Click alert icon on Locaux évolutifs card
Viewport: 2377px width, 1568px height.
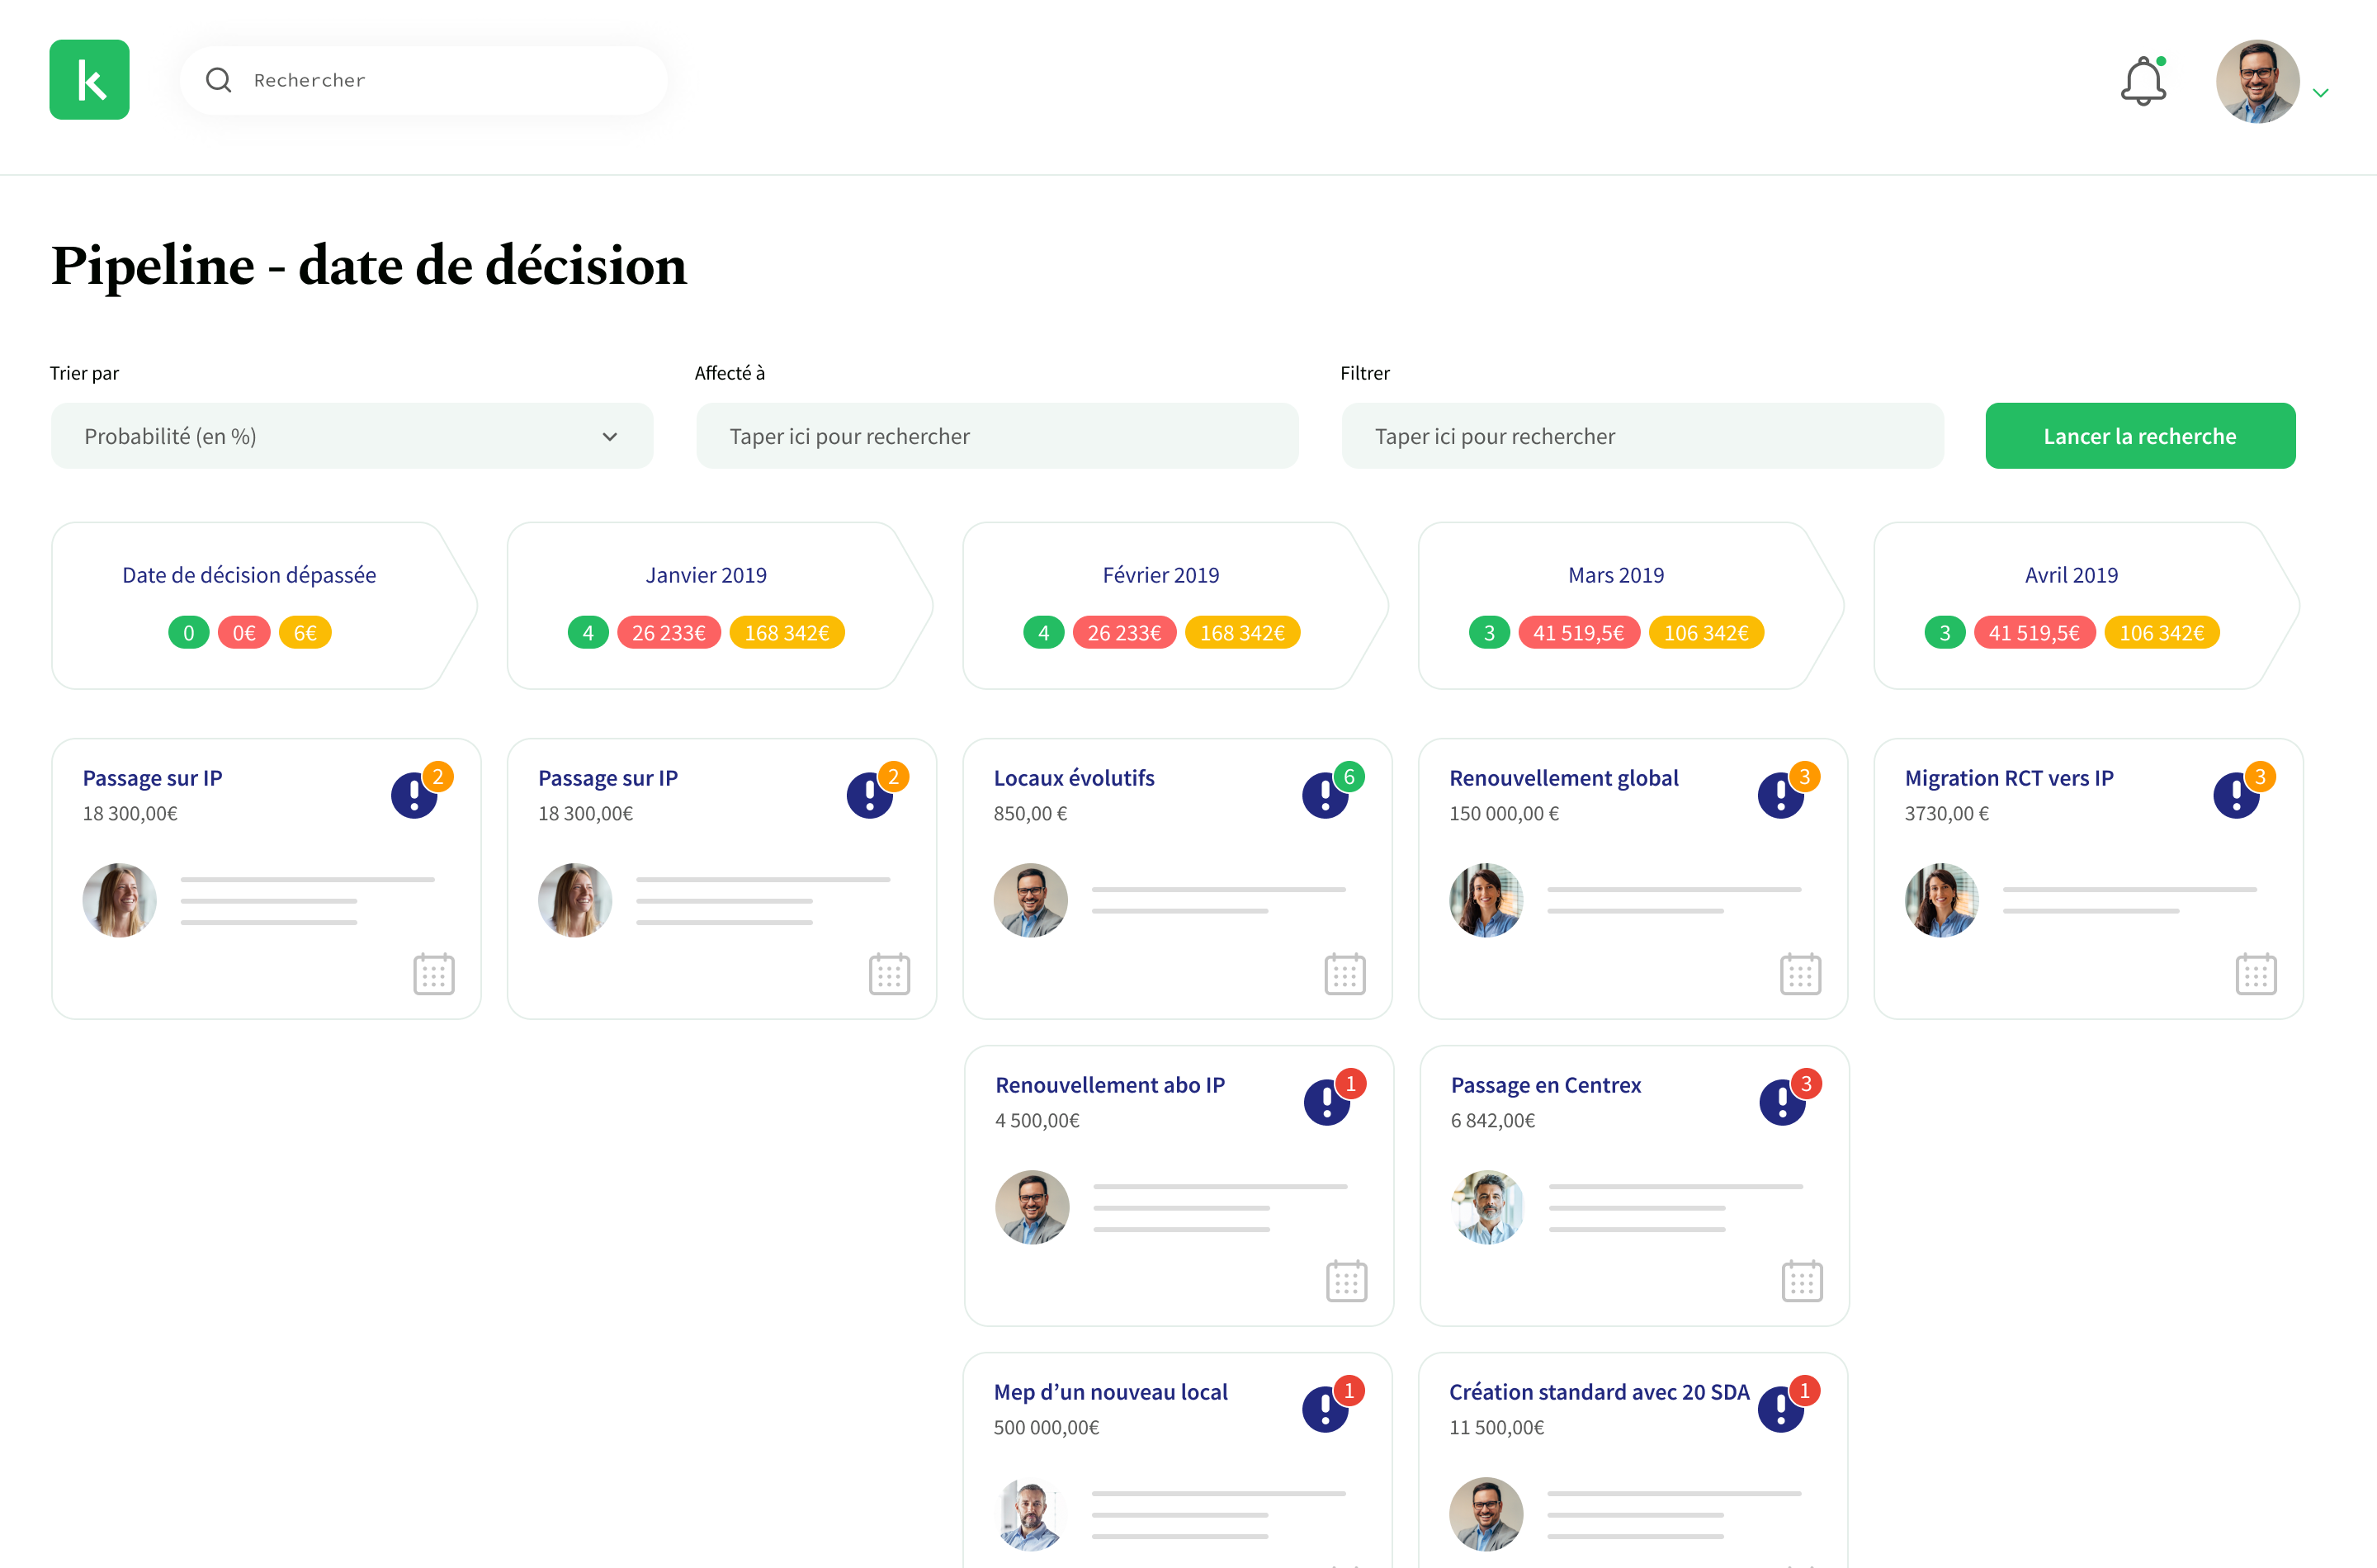click(x=1325, y=795)
